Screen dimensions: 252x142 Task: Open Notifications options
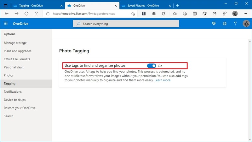tap(13, 91)
